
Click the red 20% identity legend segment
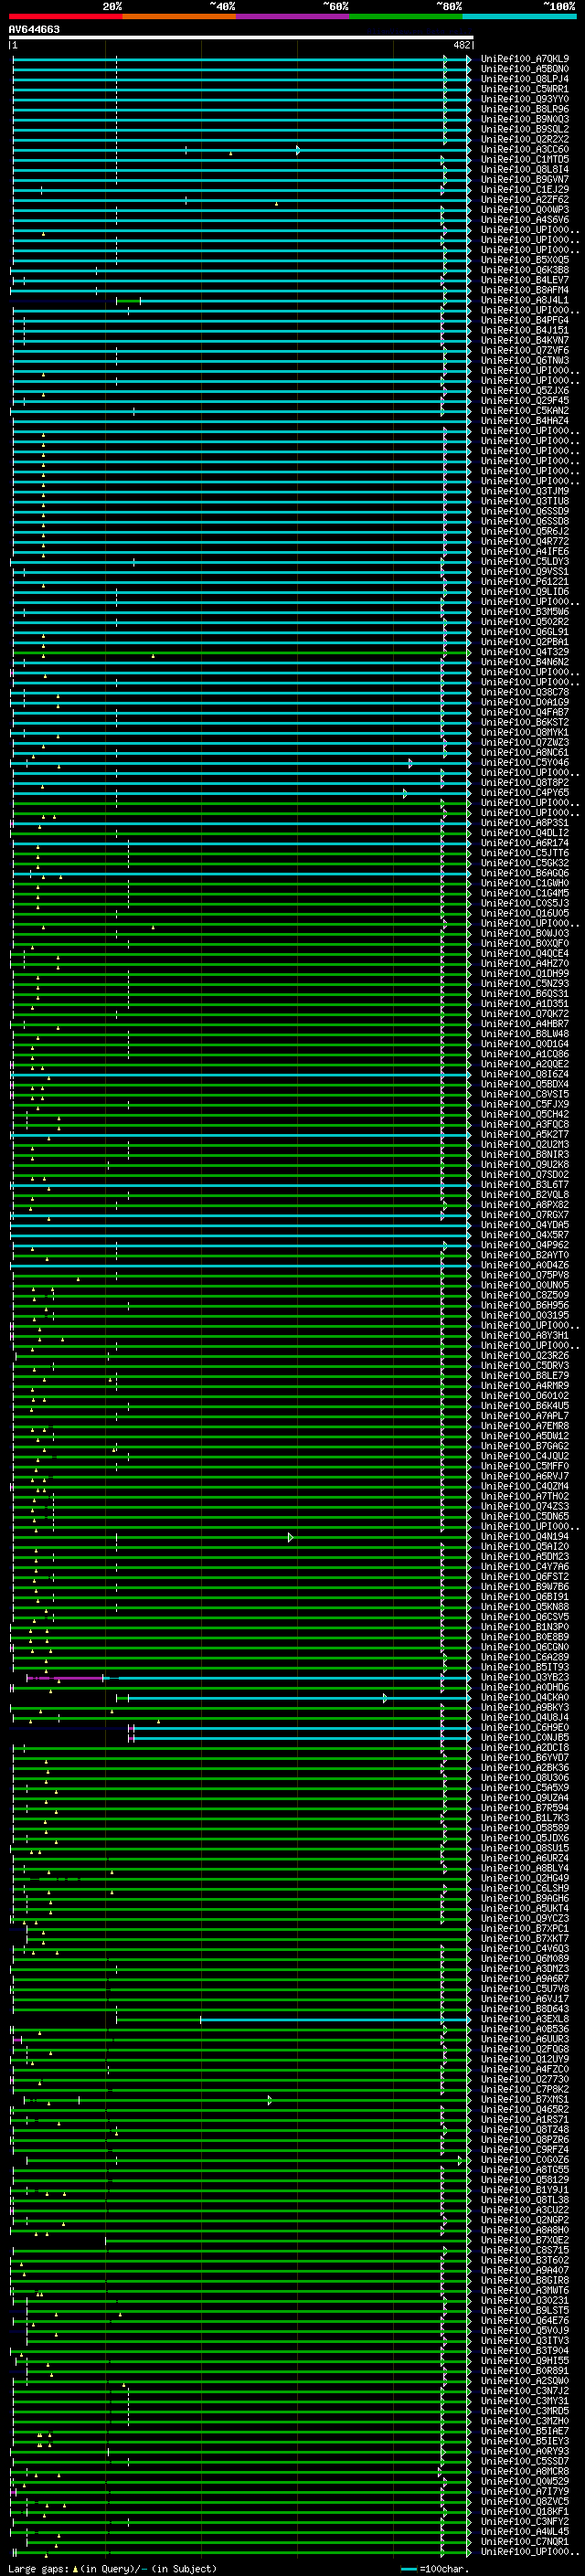[65, 16]
